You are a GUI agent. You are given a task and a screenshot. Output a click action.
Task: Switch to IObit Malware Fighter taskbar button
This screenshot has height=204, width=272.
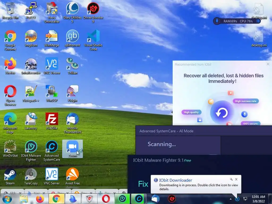122,199
